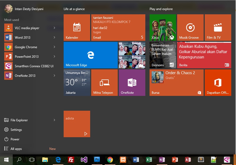Open the Jakarta weather tile
Viewport: 236px width, 165px height.
coord(77,82)
